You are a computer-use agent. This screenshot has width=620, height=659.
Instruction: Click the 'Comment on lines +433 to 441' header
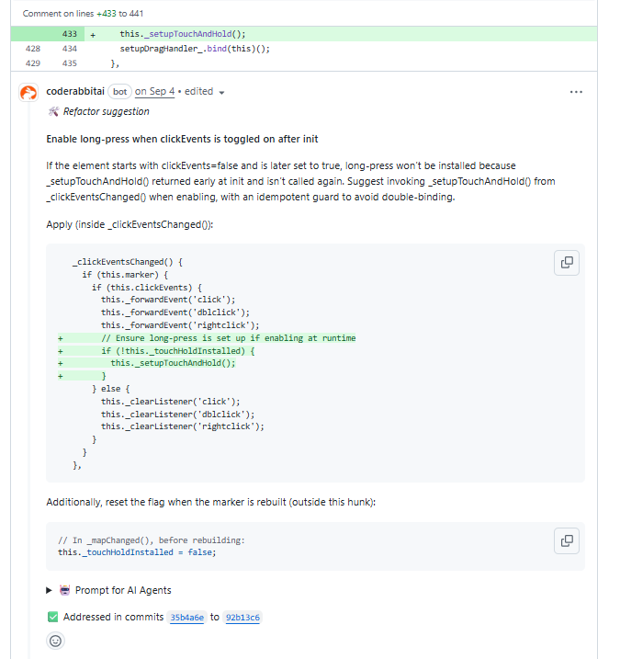coord(78,14)
